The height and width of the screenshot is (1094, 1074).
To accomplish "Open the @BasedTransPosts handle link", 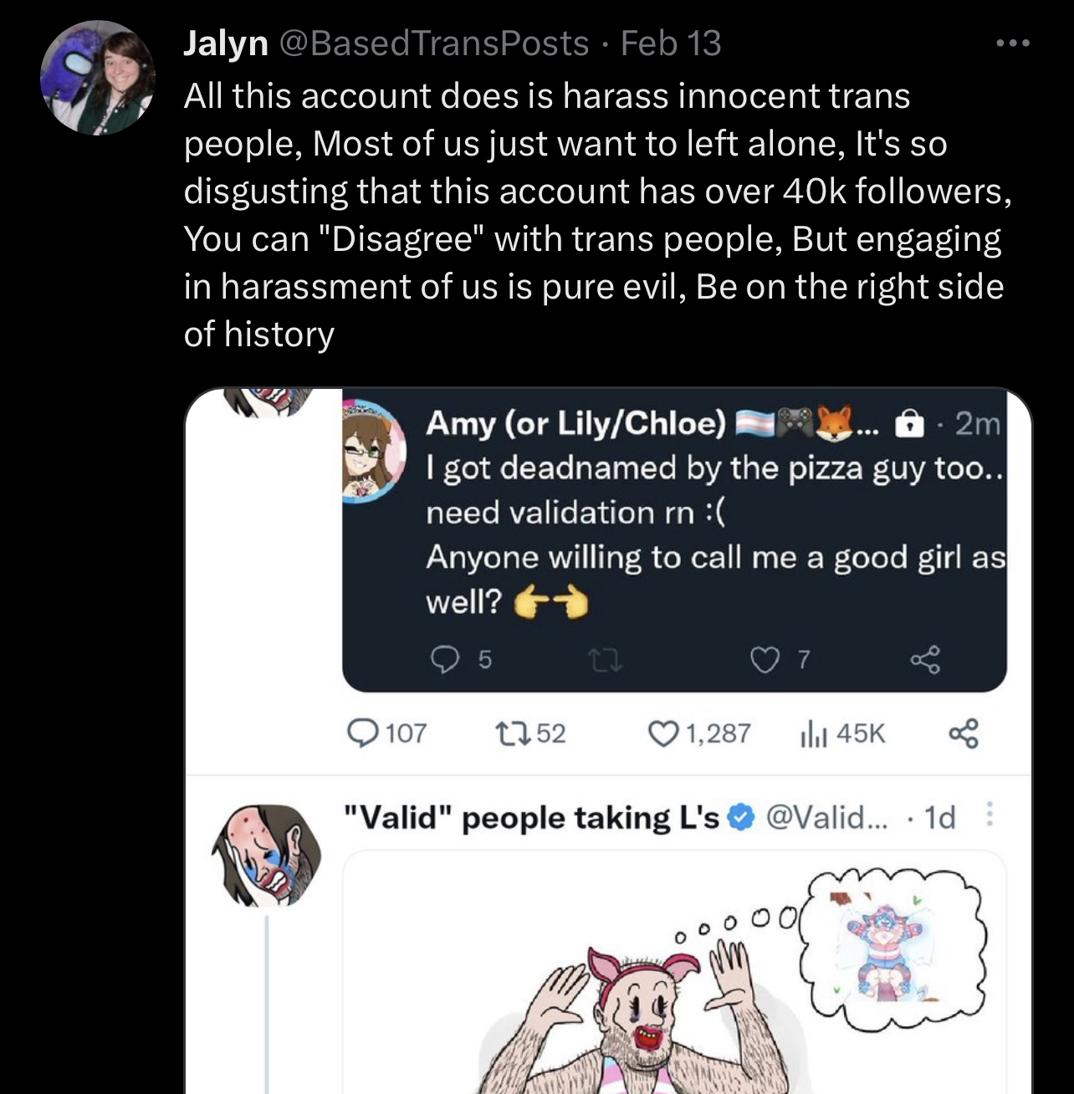I will pos(433,43).
